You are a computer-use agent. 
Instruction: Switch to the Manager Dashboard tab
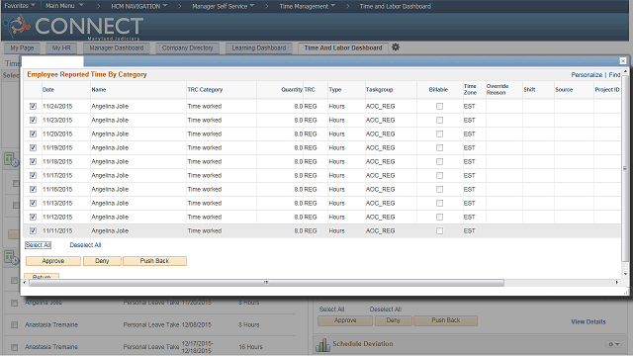[117, 48]
